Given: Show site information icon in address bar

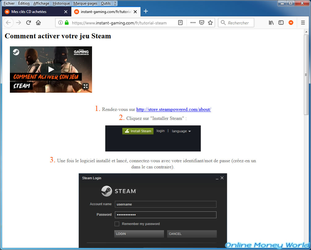Looking at the screenshot, I should pos(61,23).
